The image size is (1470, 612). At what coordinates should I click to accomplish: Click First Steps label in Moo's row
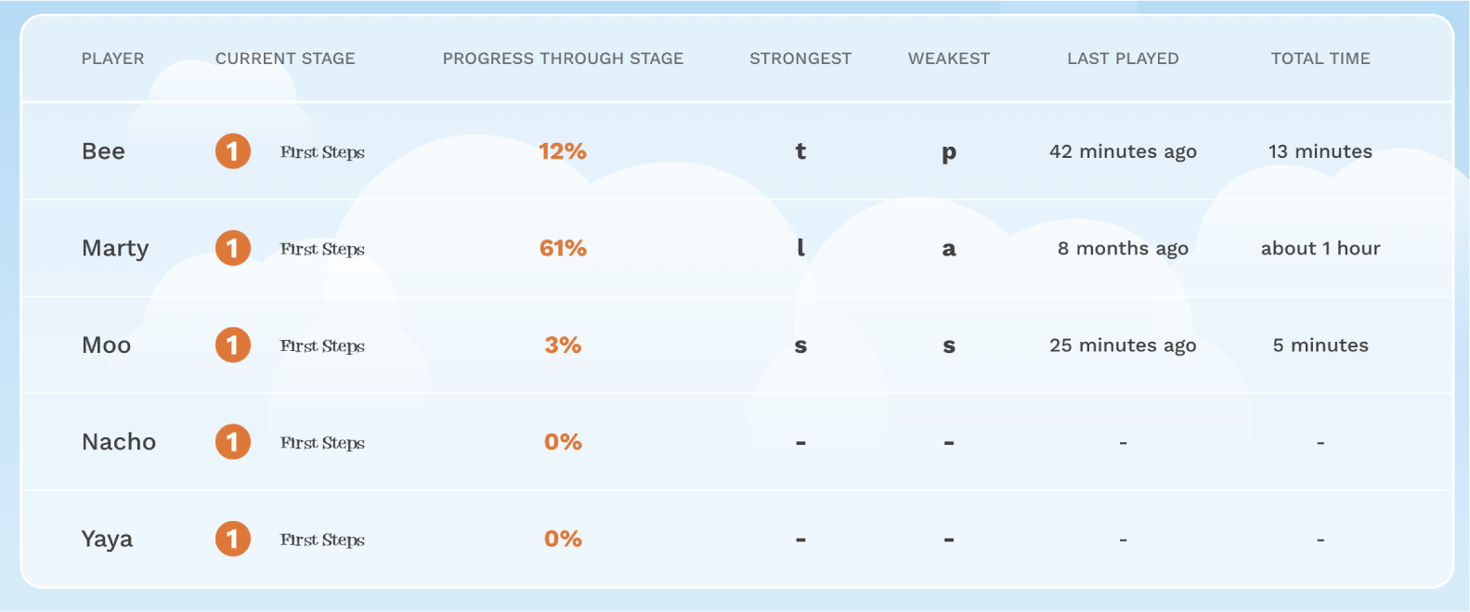[x=322, y=345]
